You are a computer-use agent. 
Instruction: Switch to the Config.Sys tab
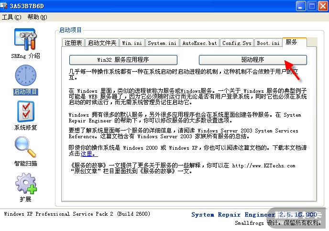(x=237, y=43)
